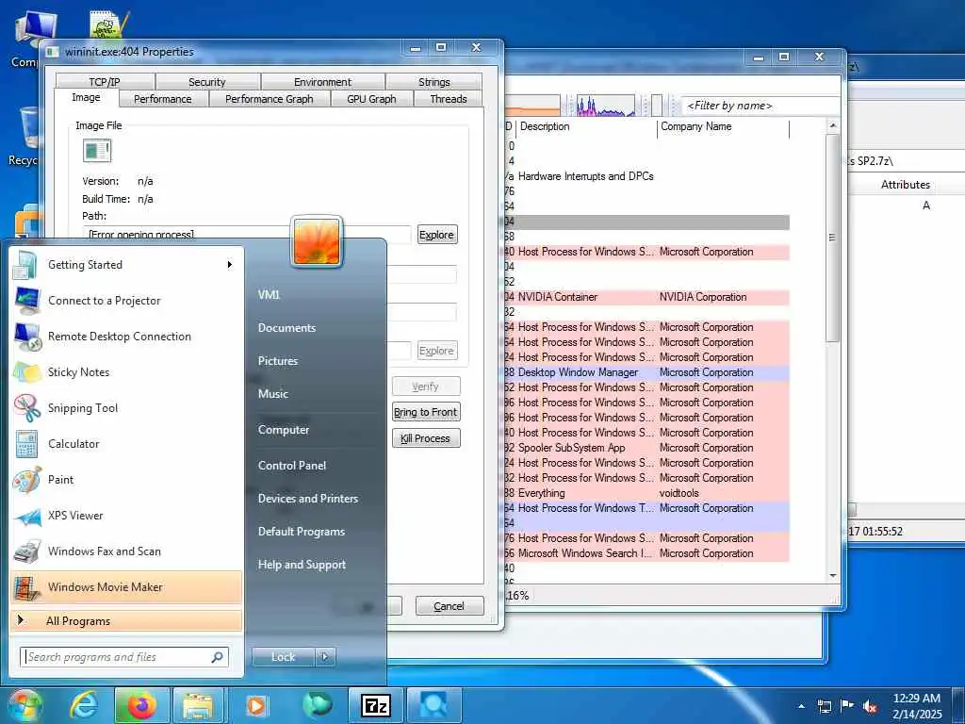Switch to 7-Zip taskbar window
This screenshot has height=724, width=965.
pos(375,705)
